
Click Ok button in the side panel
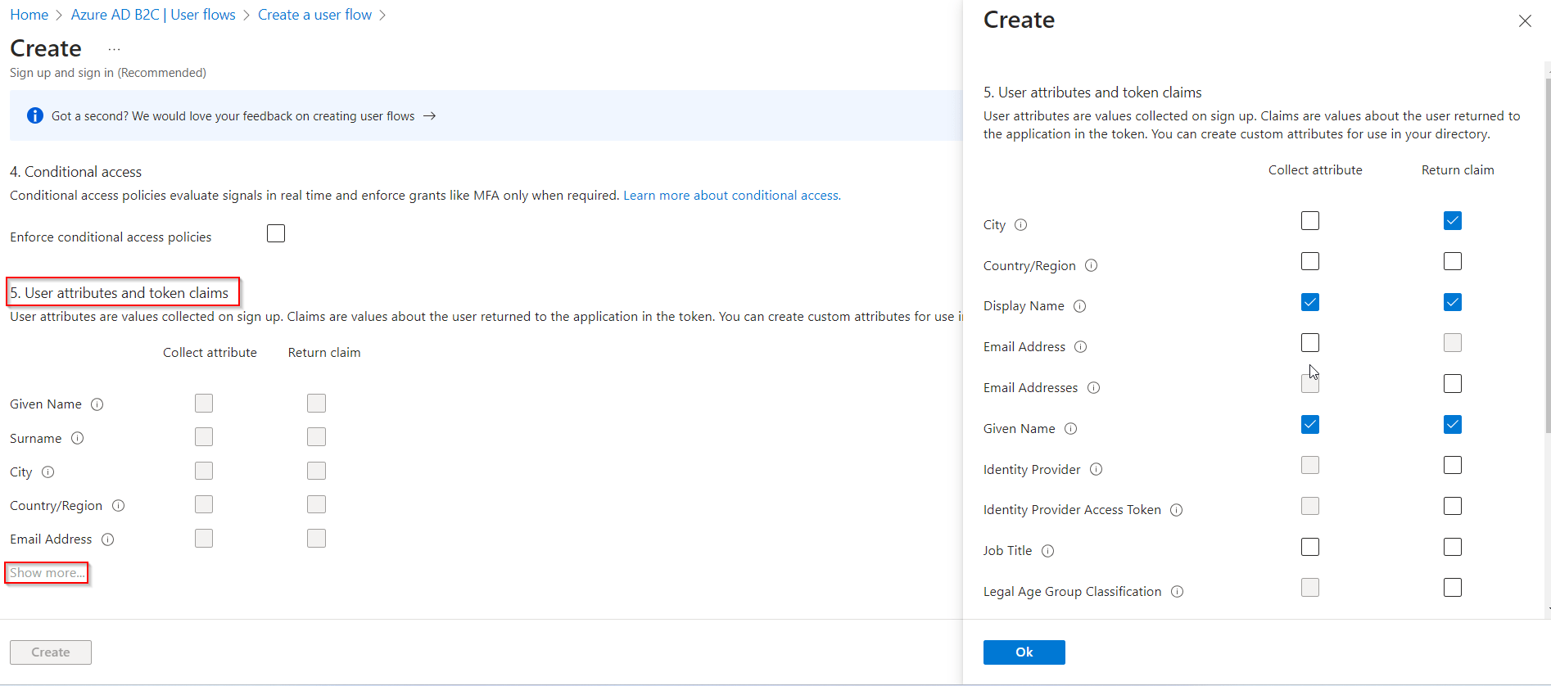tap(1024, 652)
